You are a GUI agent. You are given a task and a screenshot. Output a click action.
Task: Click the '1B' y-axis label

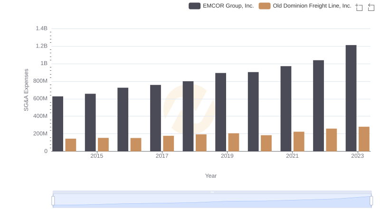pos(44,64)
